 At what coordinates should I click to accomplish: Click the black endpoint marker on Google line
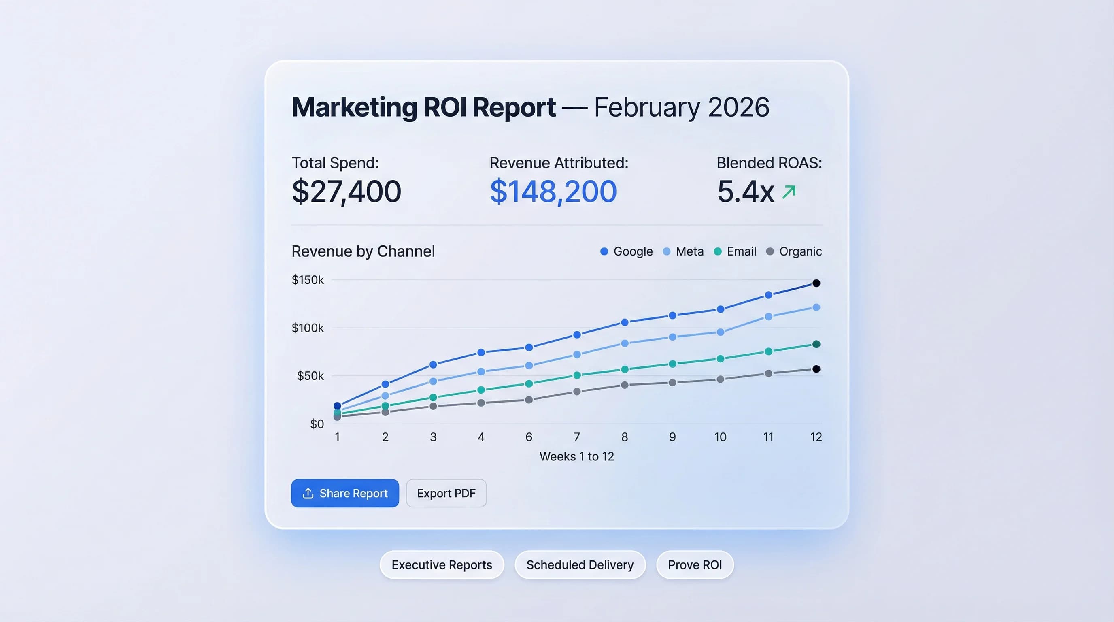pos(816,283)
